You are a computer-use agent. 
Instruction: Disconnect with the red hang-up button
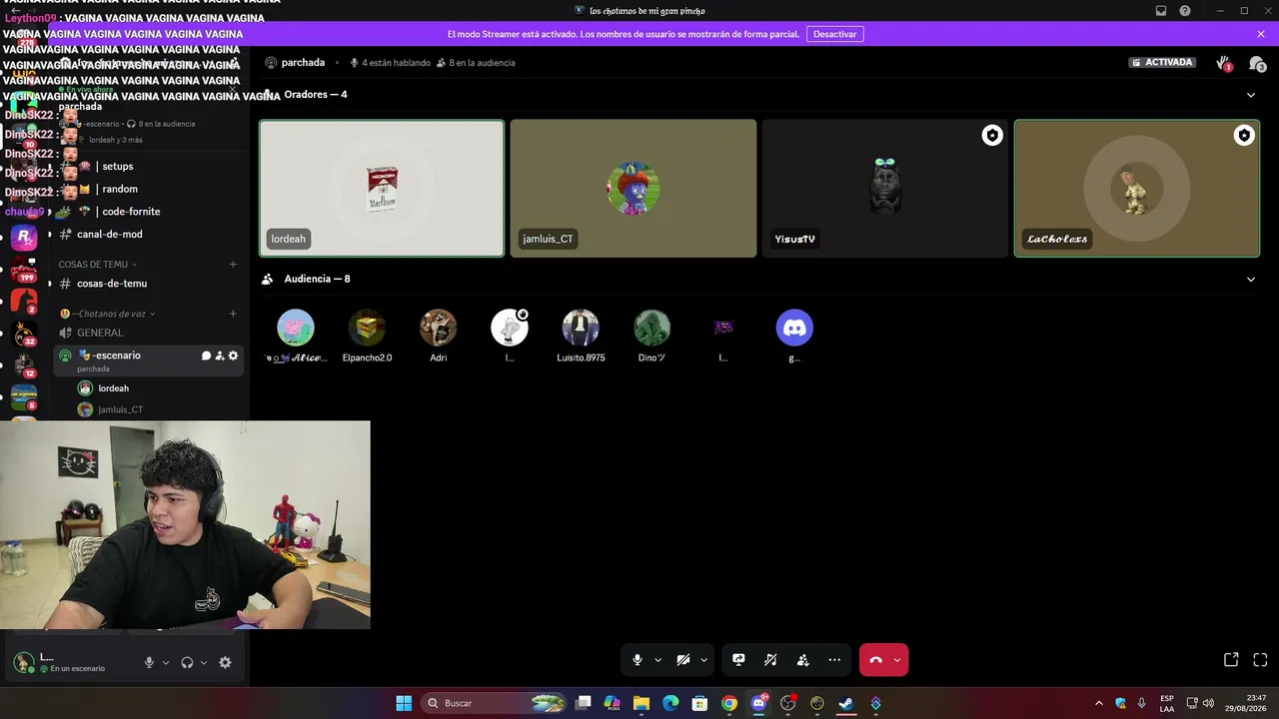click(x=875, y=660)
